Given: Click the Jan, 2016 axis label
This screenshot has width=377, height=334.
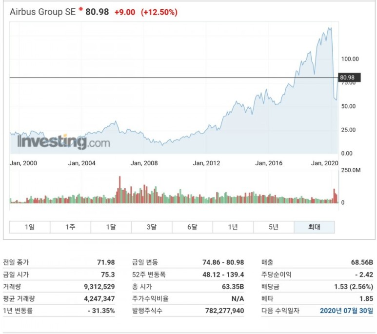Looking at the screenshot, I should 269,163.
